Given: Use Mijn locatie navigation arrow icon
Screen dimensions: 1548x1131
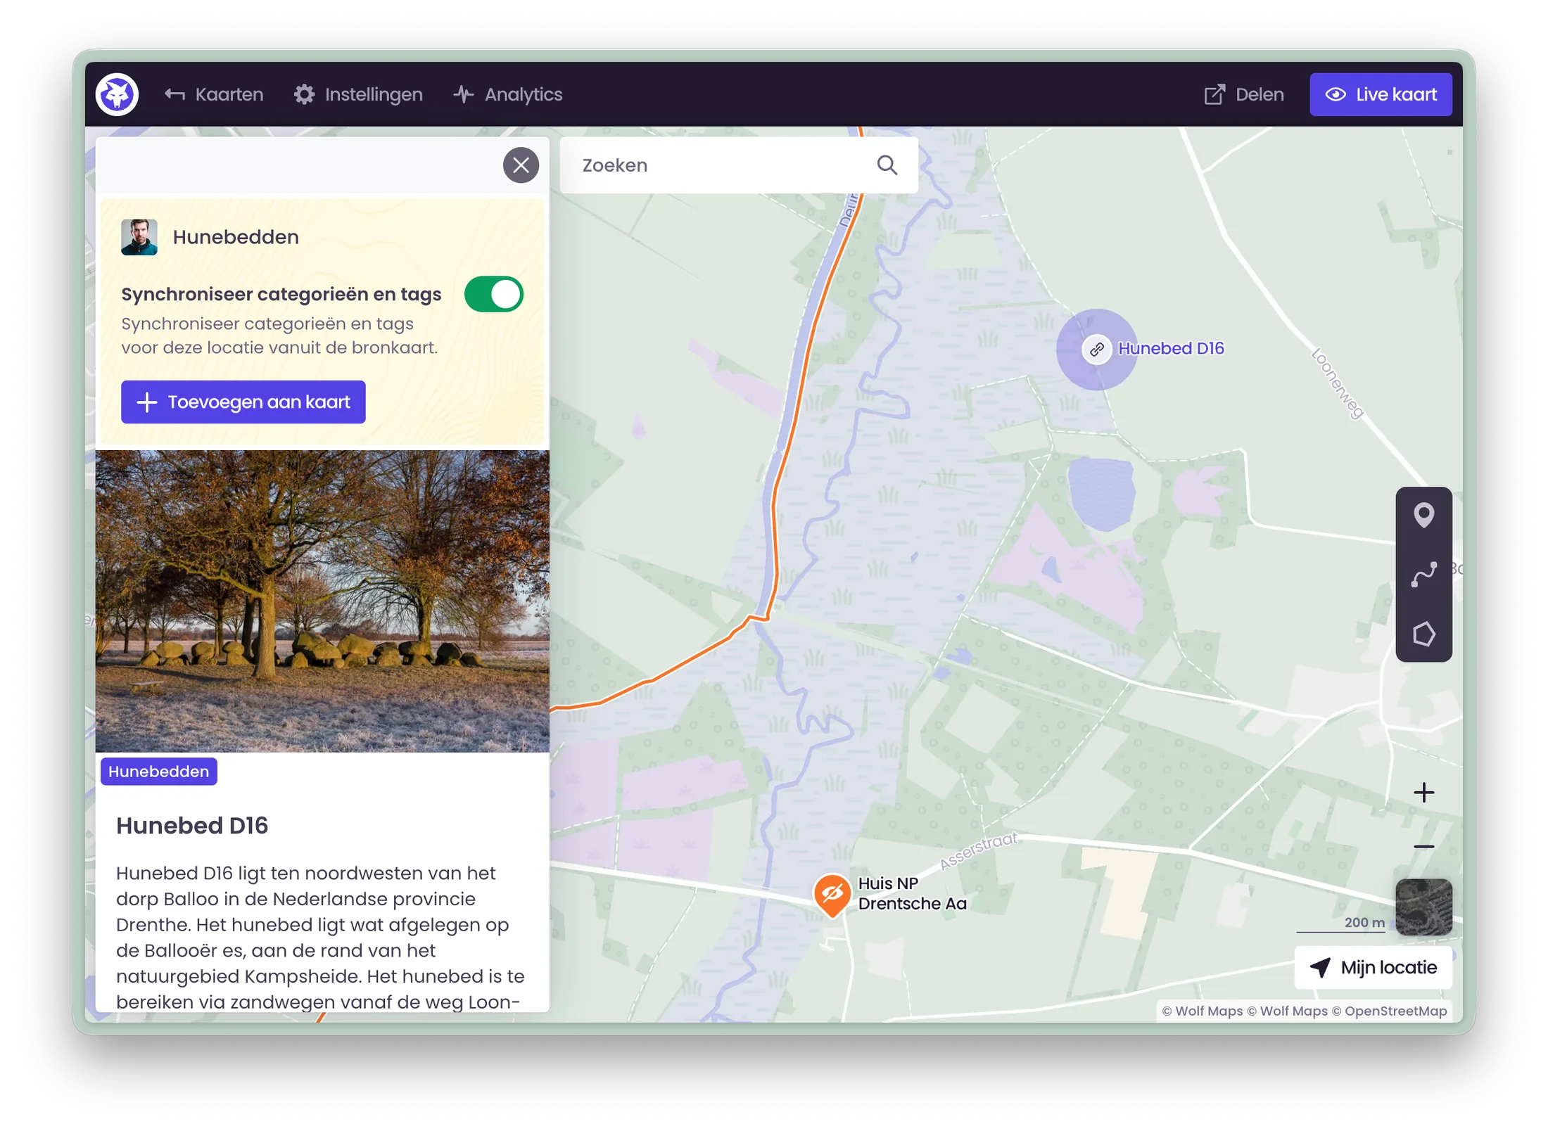Looking at the screenshot, I should pos(1321,967).
